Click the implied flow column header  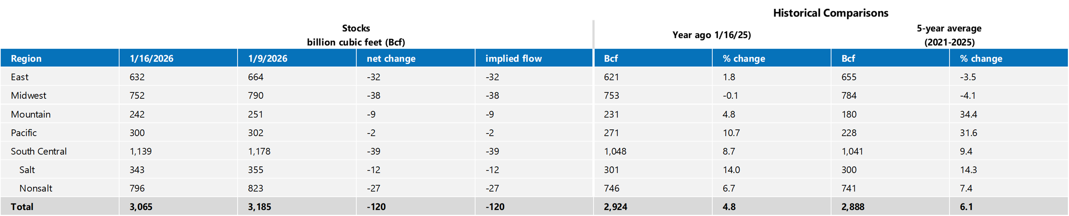(513, 58)
